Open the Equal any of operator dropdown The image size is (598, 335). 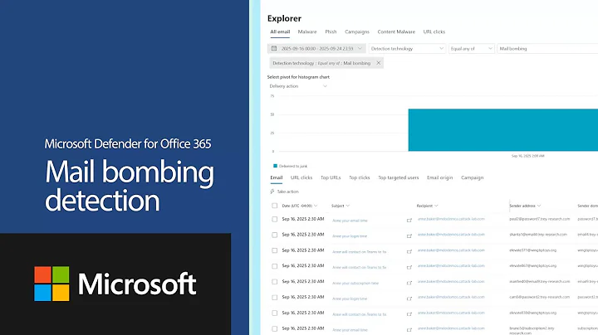472,48
